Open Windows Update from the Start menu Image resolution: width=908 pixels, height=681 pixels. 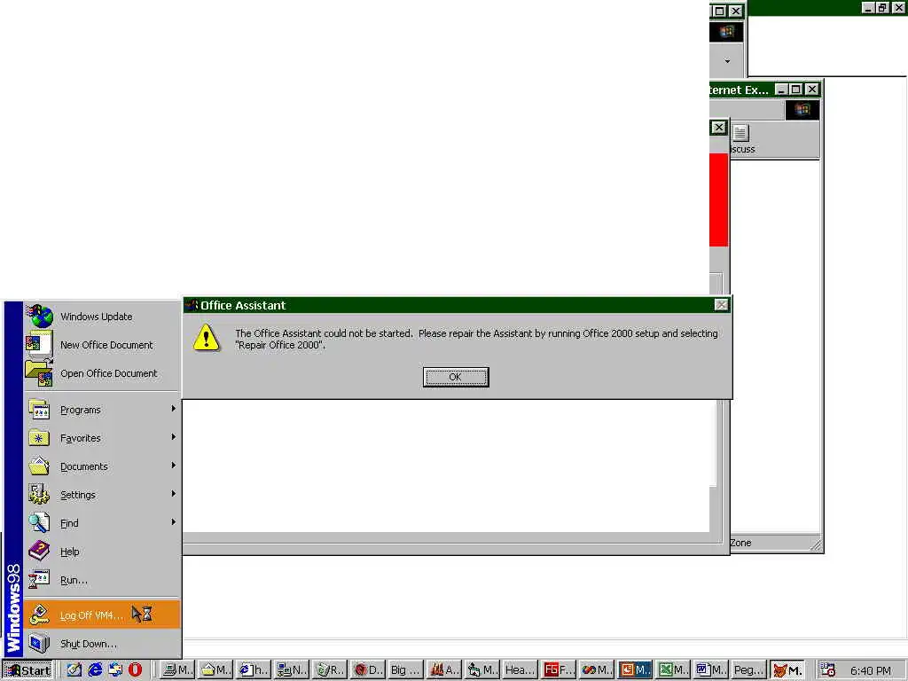[102, 317]
